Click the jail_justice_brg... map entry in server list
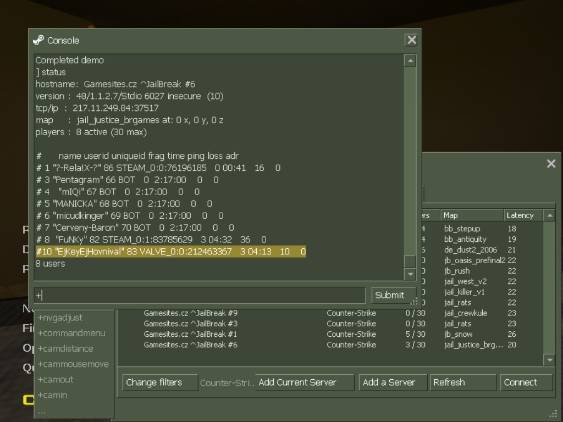Viewport: 563px width, 422px height. coord(473,345)
